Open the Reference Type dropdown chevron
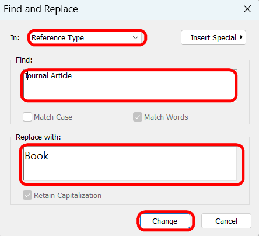 click(135, 37)
